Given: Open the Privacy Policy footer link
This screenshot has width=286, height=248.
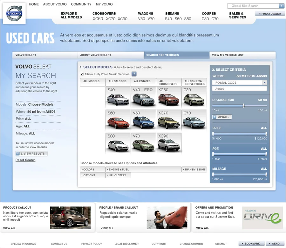Looking at the screenshot, I should point(92,244).
